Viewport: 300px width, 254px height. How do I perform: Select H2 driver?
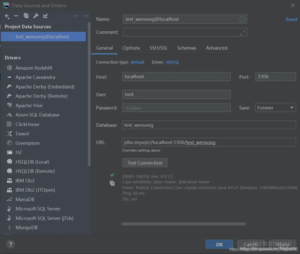[19, 153]
